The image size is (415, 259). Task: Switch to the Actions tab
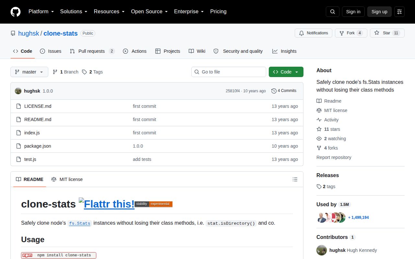click(x=135, y=51)
